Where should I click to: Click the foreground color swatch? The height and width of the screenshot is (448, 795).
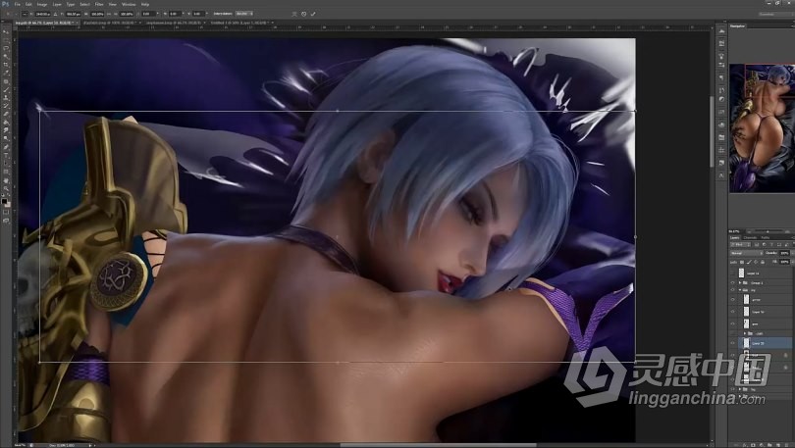[x=5, y=201]
